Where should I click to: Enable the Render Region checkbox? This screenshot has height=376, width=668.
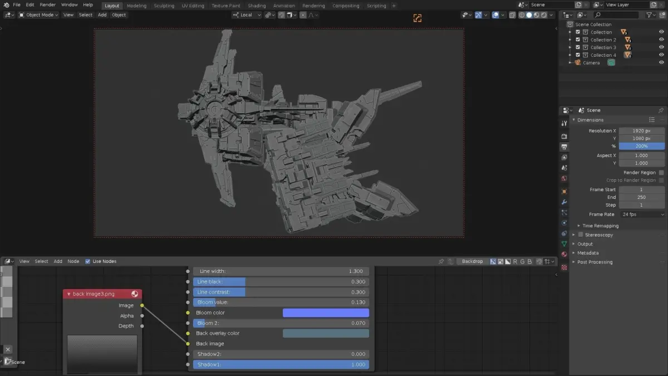coord(661,173)
